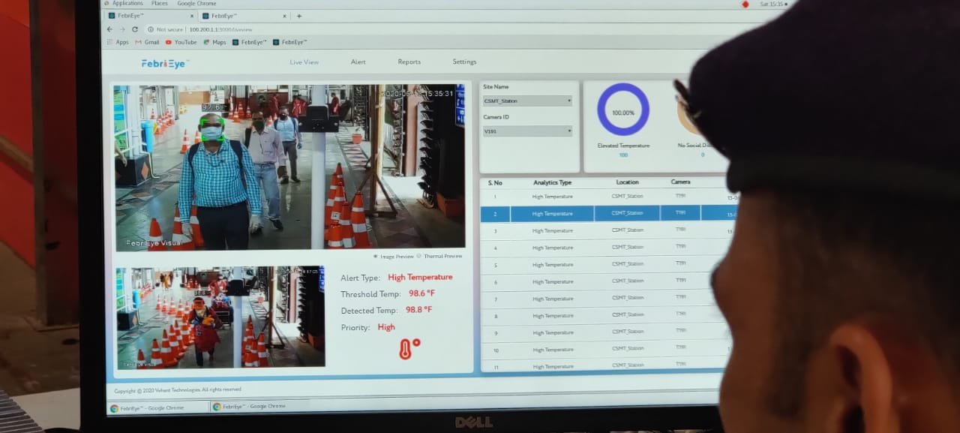Screen dimensions: 960x433
Task: Select the Image Preview radio button
Action: pyautogui.click(x=375, y=256)
